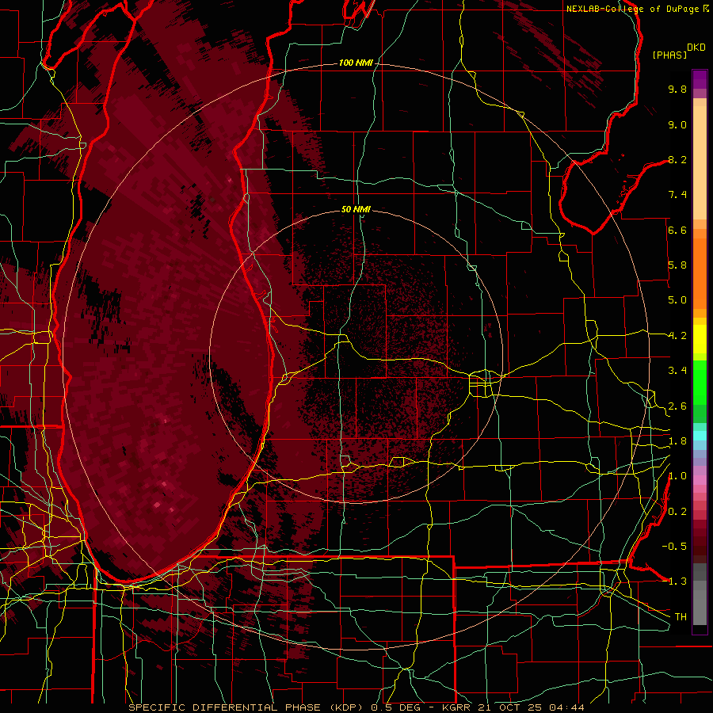Image resolution: width=713 pixels, height=713 pixels.
Task: Click the DKD label above the color scale
Action: pyautogui.click(x=696, y=48)
